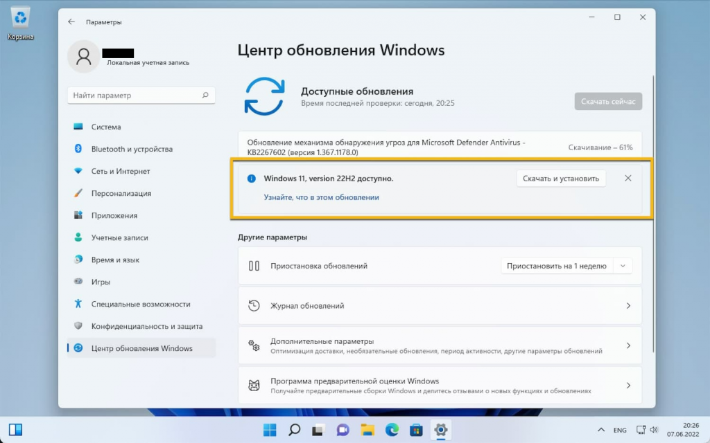Expand the Журнал обновлений chevron
The height and width of the screenshot is (443, 710).
628,306
